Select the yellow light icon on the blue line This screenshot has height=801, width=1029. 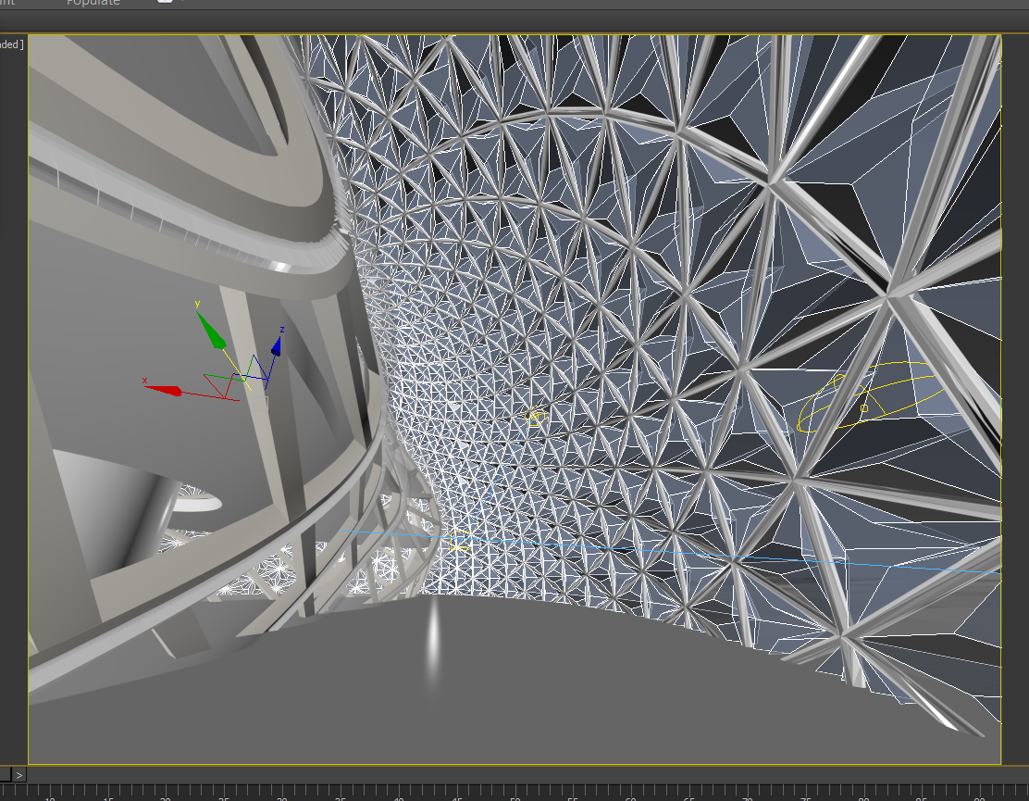coord(459,541)
